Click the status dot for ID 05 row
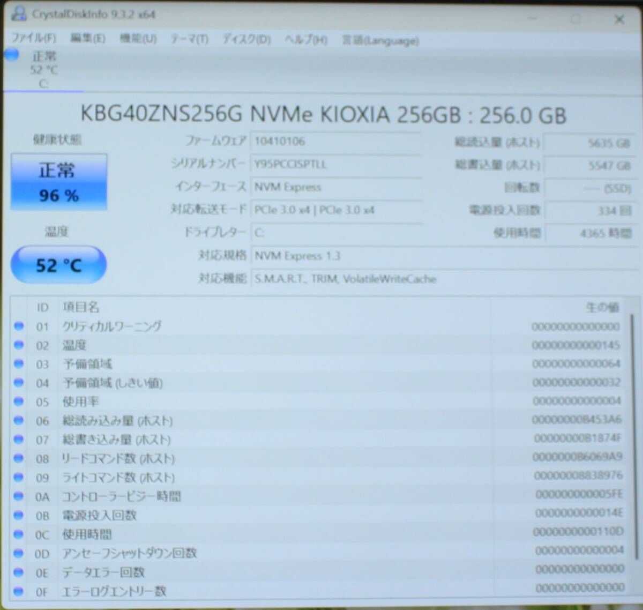This screenshot has height=610, width=643. [19, 401]
